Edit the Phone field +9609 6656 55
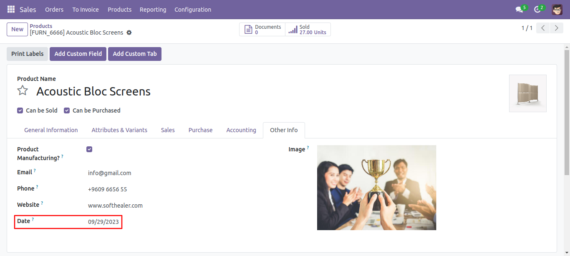 click(108, 189)
